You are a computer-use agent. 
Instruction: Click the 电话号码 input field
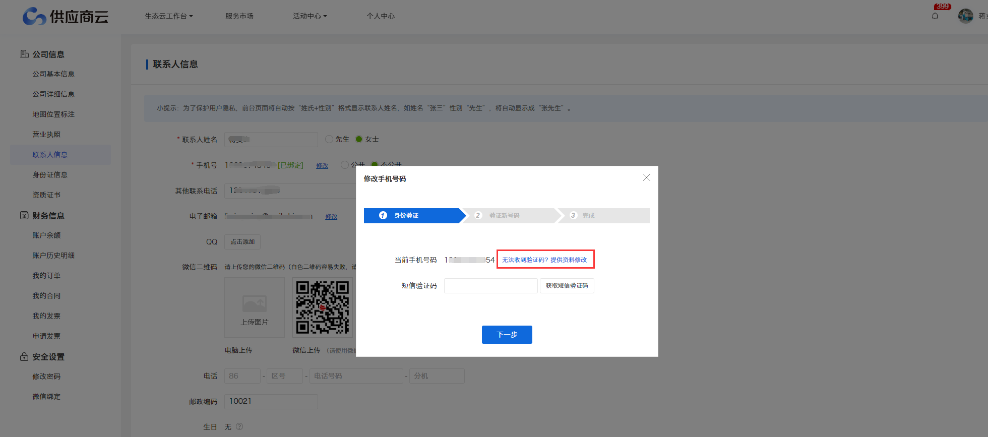tap(356, 376)
